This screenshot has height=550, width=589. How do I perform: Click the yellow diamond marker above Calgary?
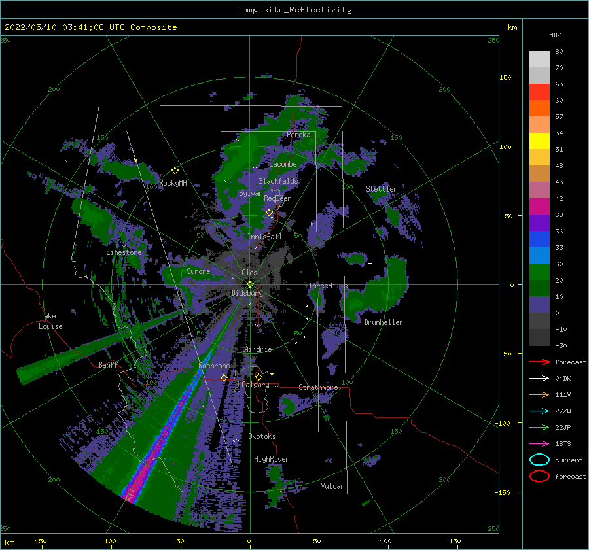[259, 377]
